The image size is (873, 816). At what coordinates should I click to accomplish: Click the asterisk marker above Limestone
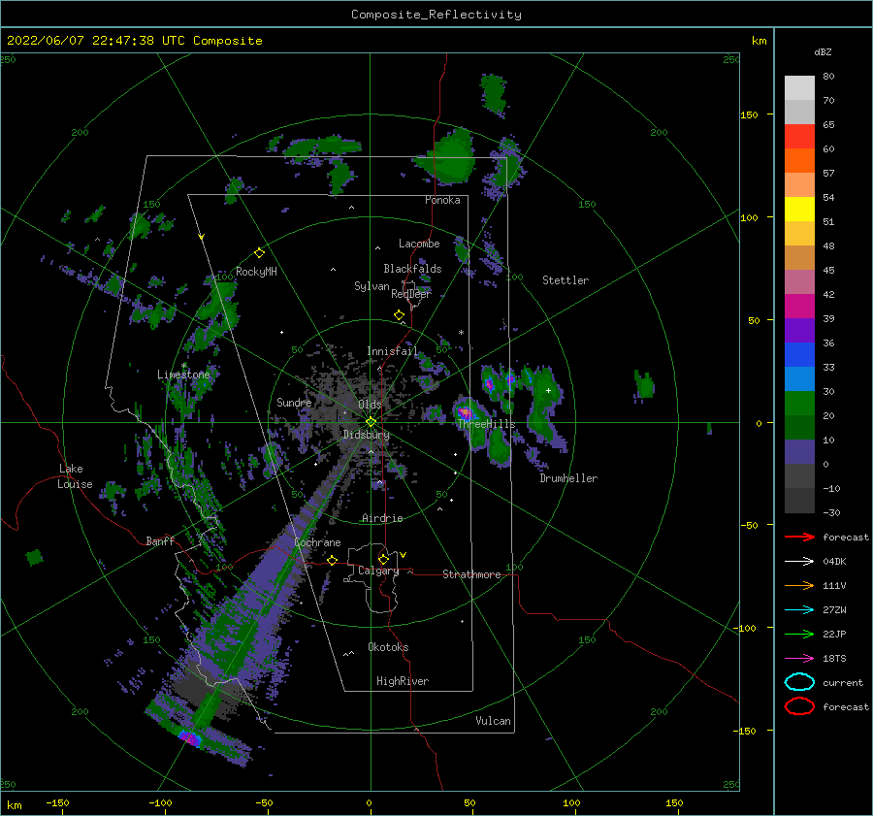[x=183, y=366]
